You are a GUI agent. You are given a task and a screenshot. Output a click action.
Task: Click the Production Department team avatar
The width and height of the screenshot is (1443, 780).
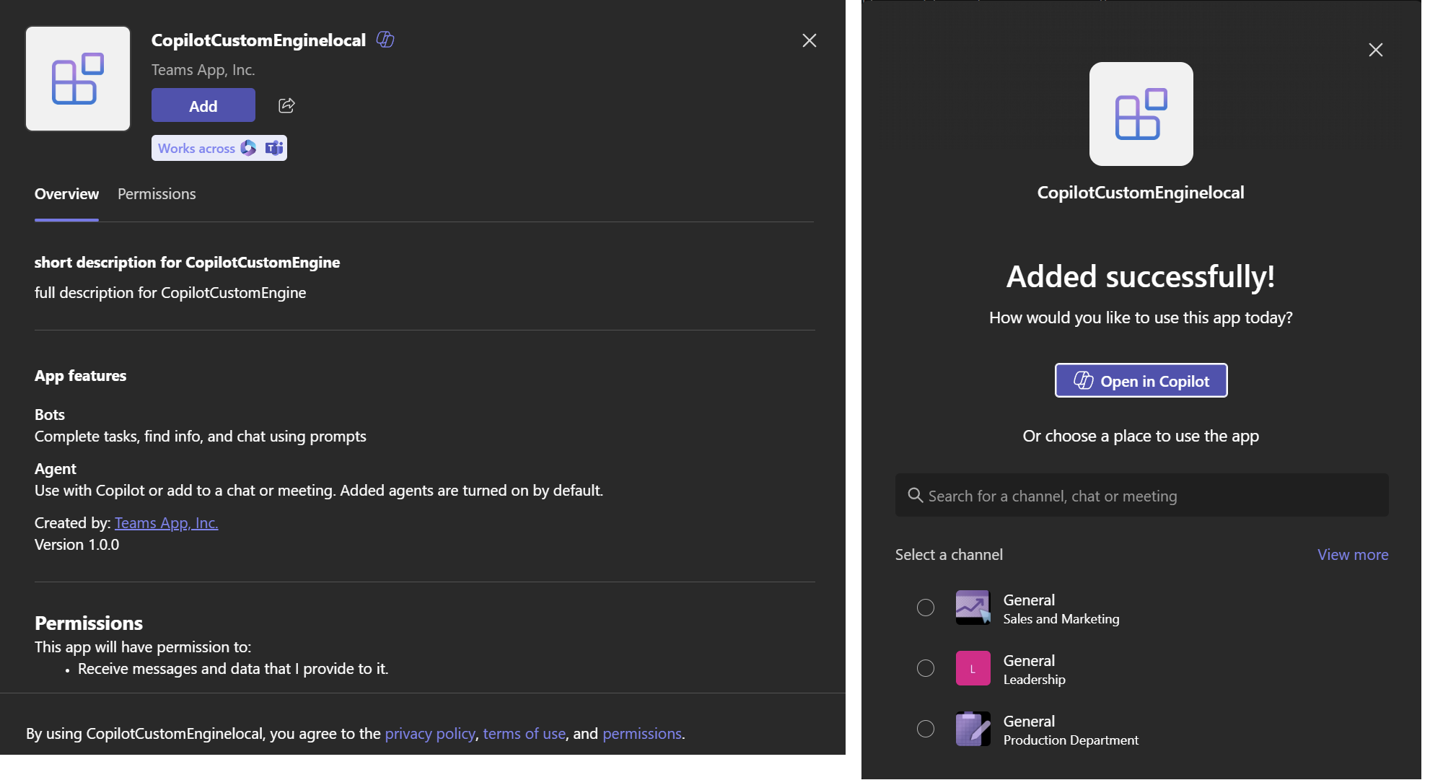point(973,729)
